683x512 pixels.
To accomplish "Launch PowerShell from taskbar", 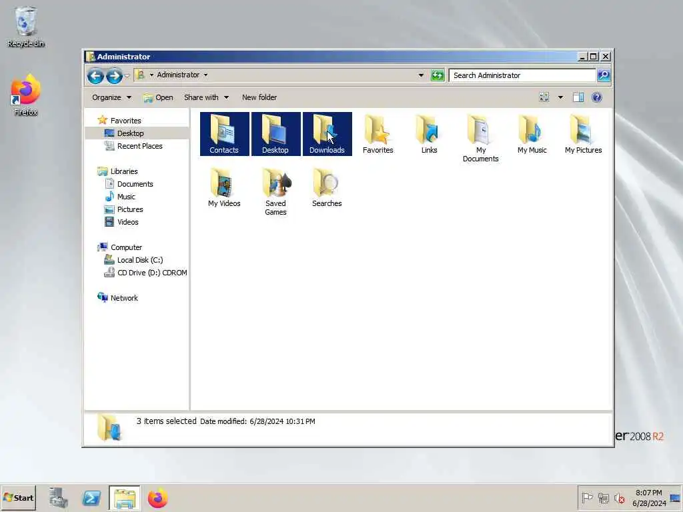I will point(91,498).
